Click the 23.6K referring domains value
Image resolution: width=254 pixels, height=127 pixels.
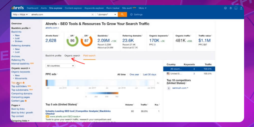128,40
